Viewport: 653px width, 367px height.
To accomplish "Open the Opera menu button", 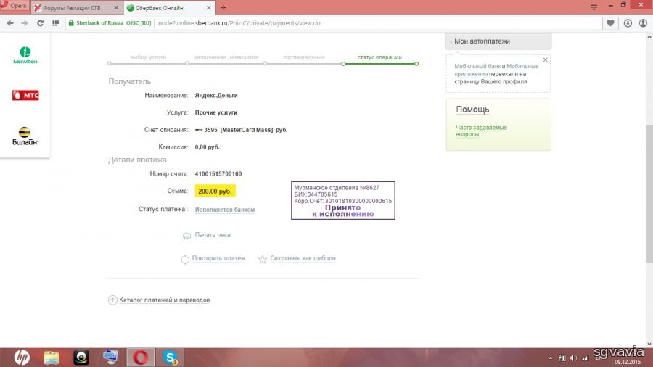I will [15, 6].
